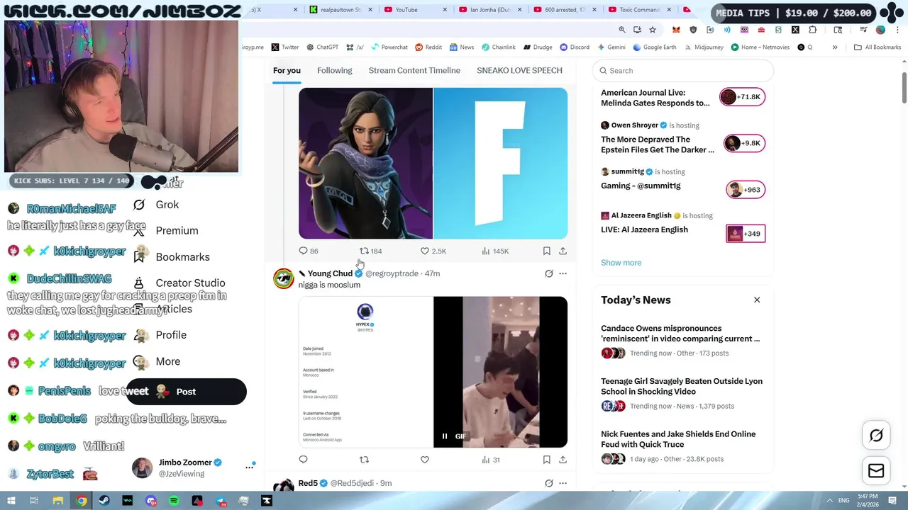Viewport: 908px width, 510px height.
Task: Open the Google Earth bookmark
Action: (x=655, y=47)
